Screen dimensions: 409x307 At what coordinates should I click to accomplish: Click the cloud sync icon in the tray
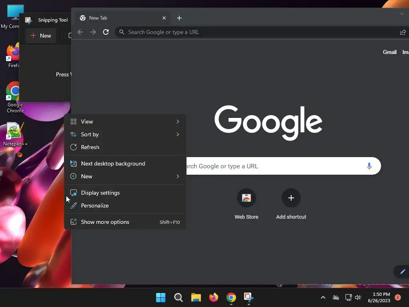336,297
